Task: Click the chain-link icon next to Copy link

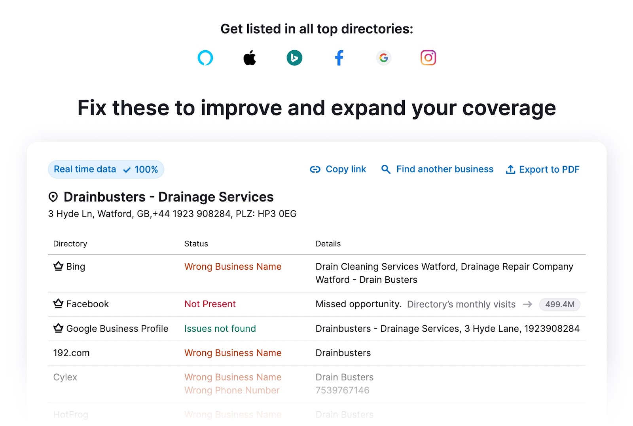Action: click(315, 169)
